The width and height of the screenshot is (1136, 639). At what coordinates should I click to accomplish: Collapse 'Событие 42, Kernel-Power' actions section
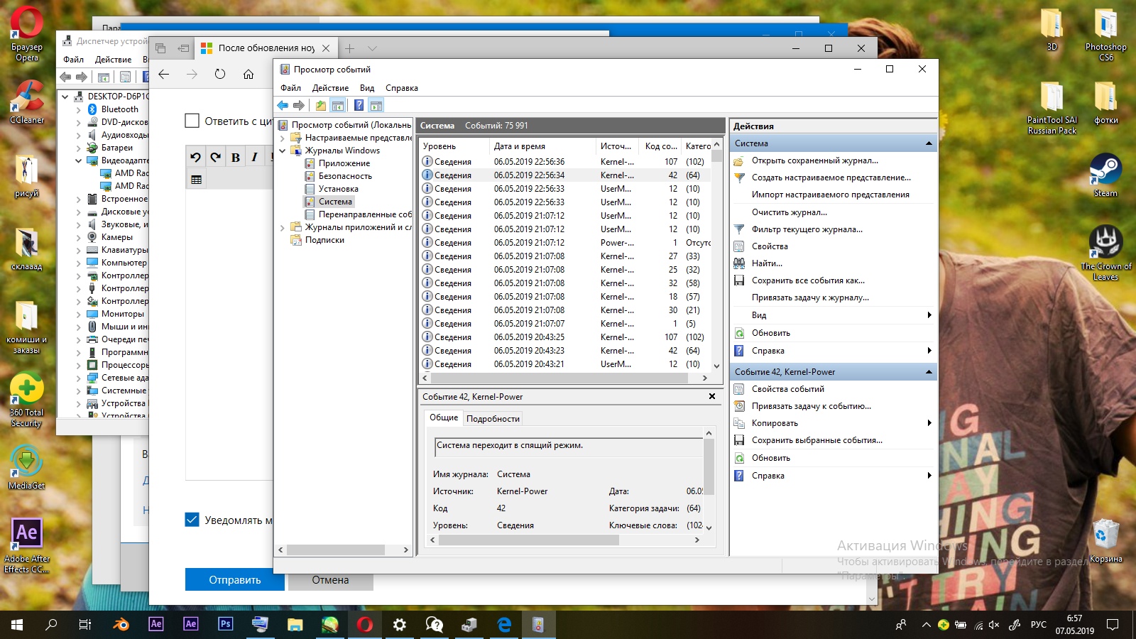coord(929,372)
